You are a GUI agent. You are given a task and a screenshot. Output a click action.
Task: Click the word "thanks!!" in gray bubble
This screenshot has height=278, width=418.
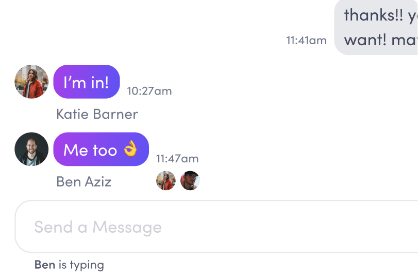click(372, 15)
